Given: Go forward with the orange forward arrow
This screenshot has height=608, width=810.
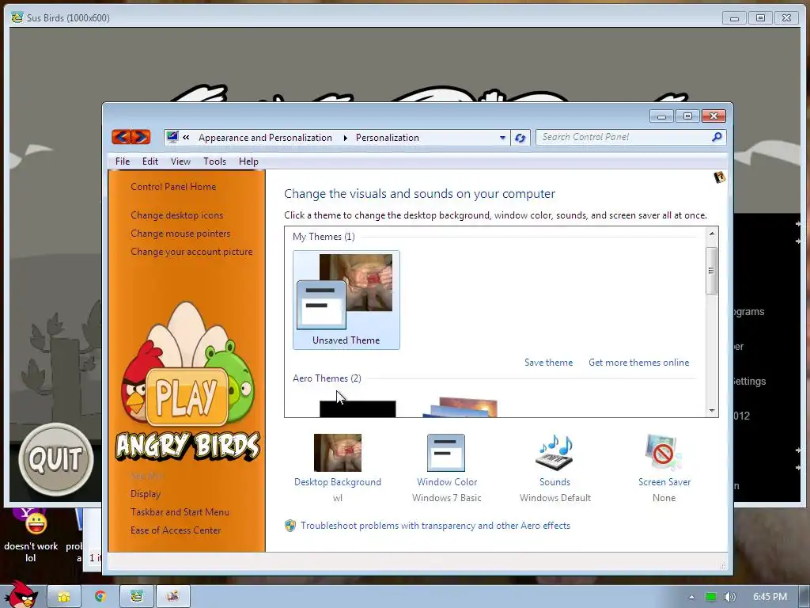Looking at the screenshot, I should [x=141, y=137].
